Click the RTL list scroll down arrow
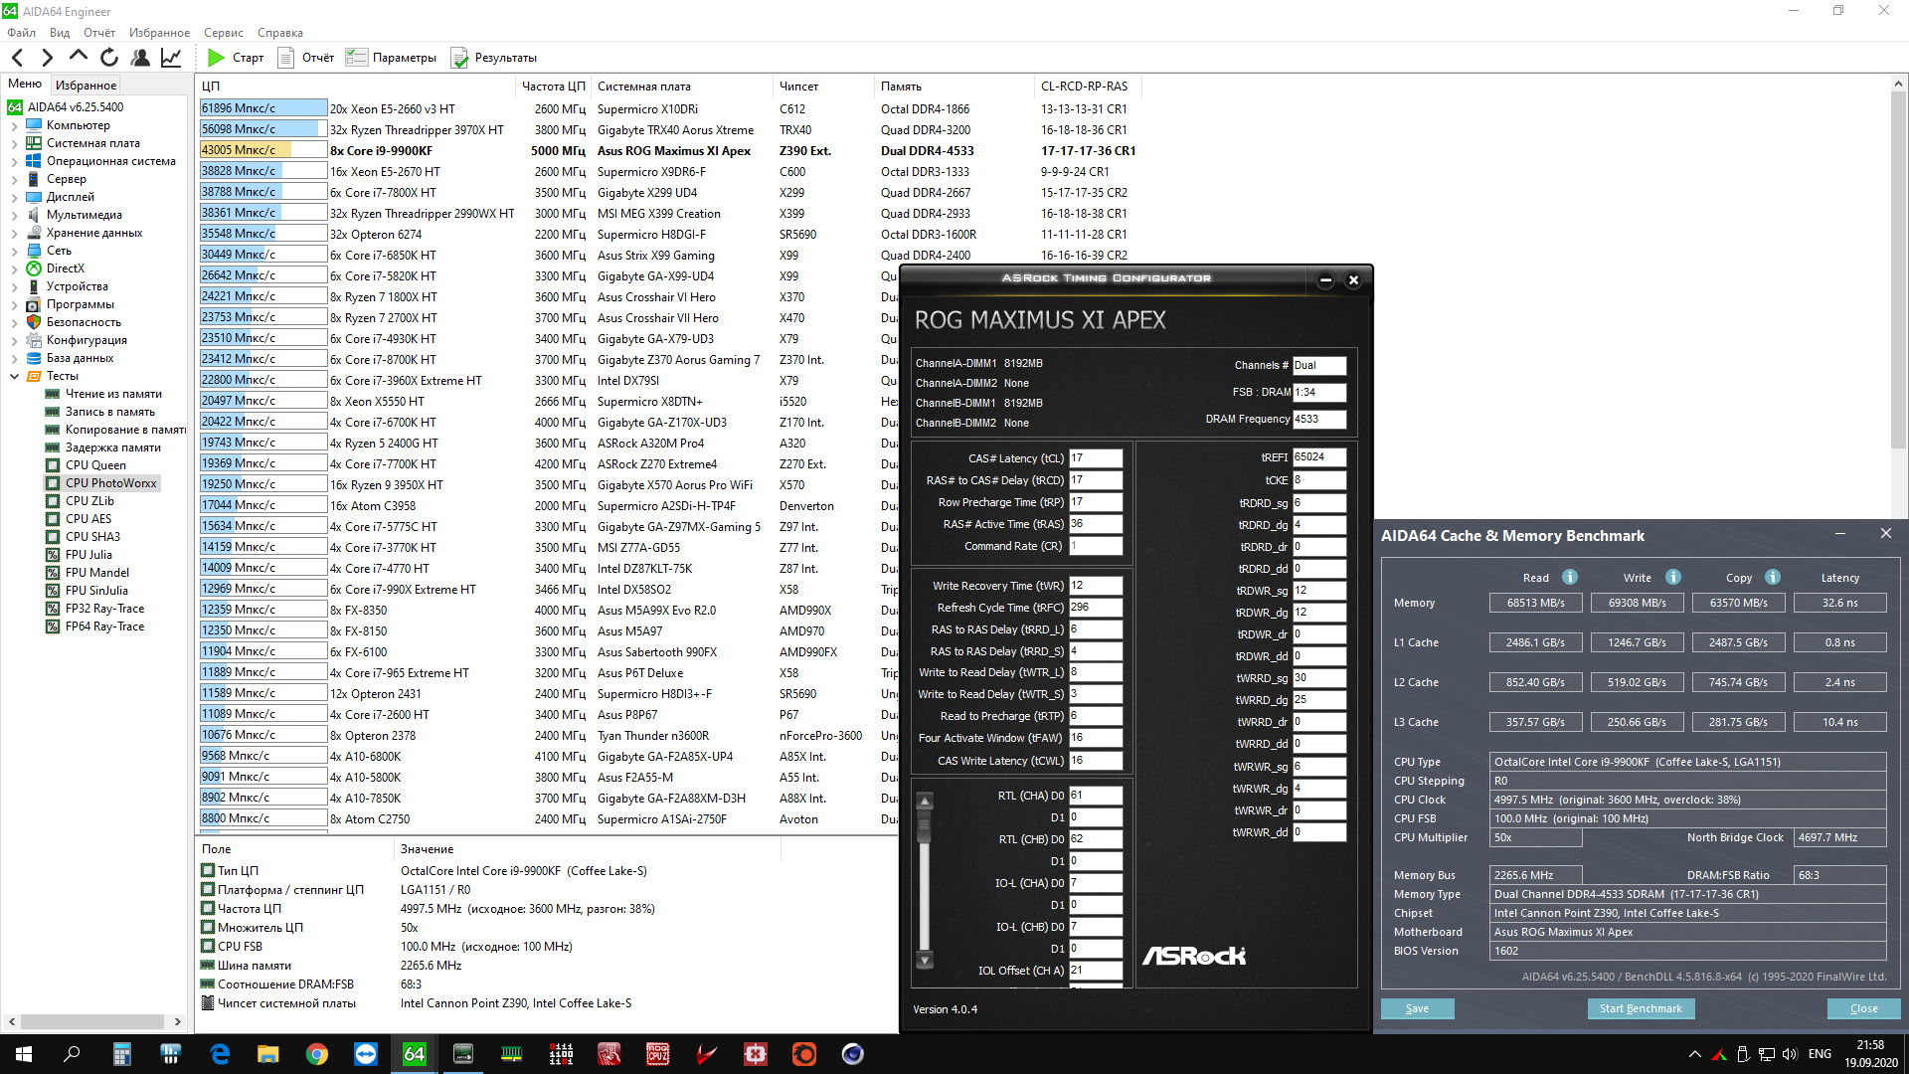This screenshot has height=1074, width=1909. 925,960
